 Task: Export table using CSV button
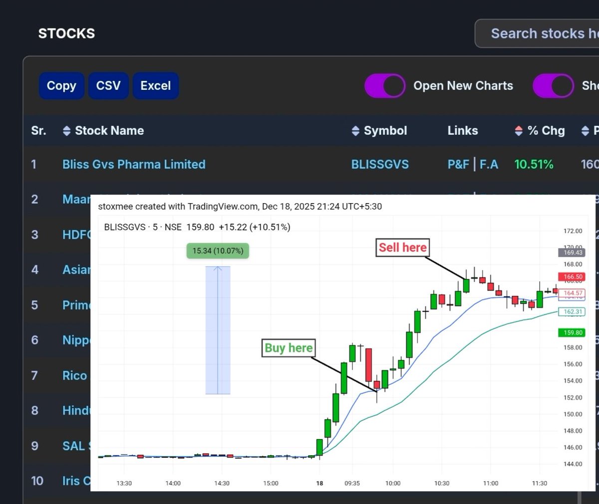(x=108, y=85)
